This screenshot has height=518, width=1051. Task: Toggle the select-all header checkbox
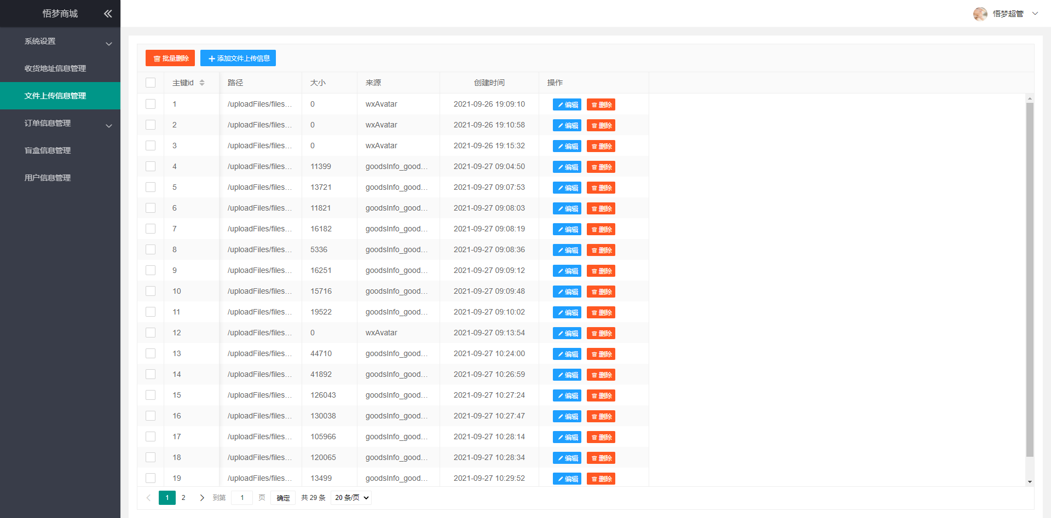click(x=151, y=83)
